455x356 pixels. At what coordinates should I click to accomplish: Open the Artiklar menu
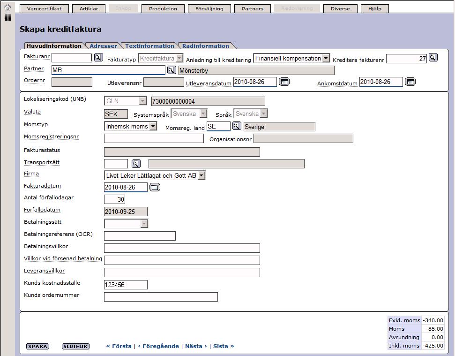[x=89, y=9]
